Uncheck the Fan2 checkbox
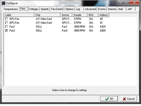 (6, 31)
